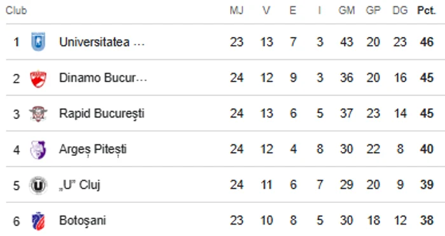
Task: Click the Dinamo București red crest
Action: [x=38, y=79]
